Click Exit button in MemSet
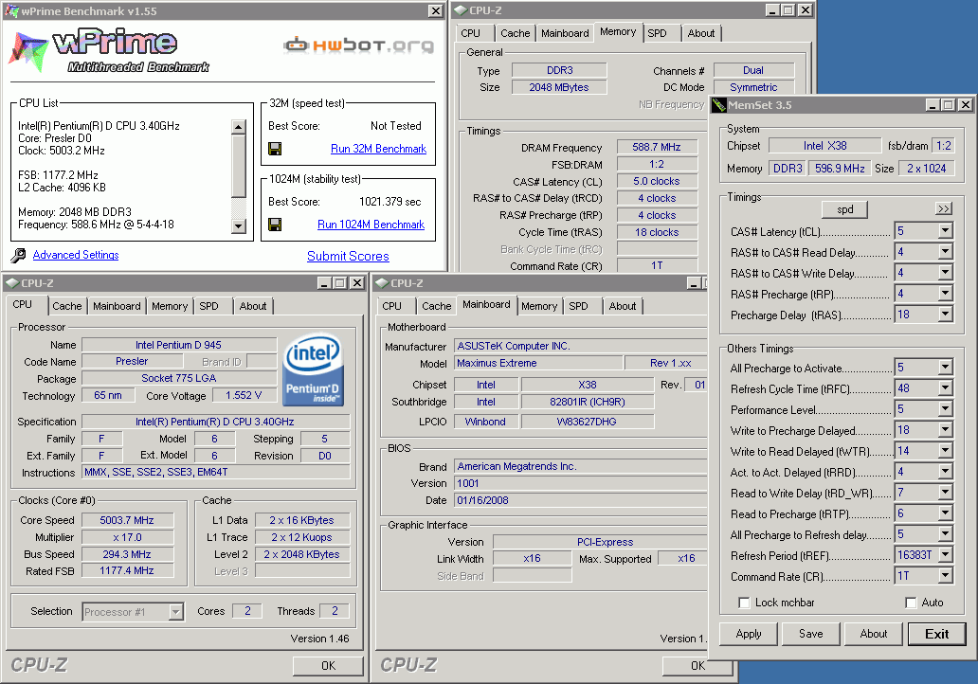978x684 pixels. pos(937,634)
